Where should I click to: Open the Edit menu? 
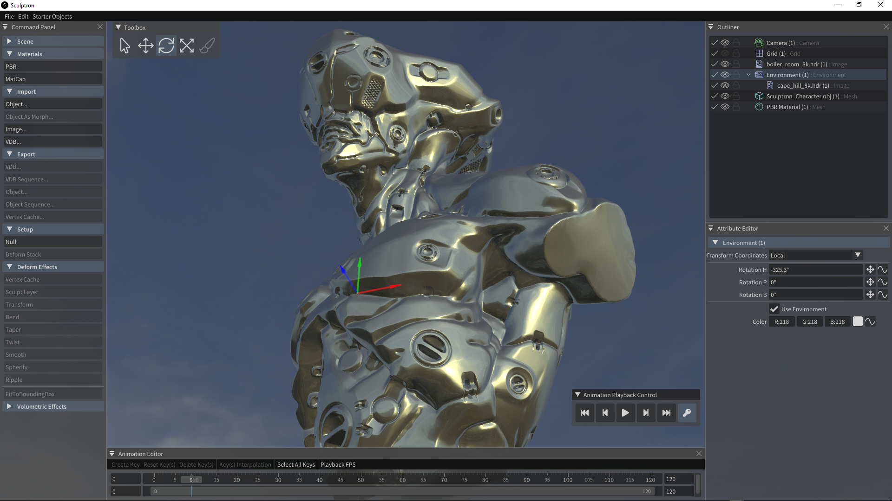(23, 16)
